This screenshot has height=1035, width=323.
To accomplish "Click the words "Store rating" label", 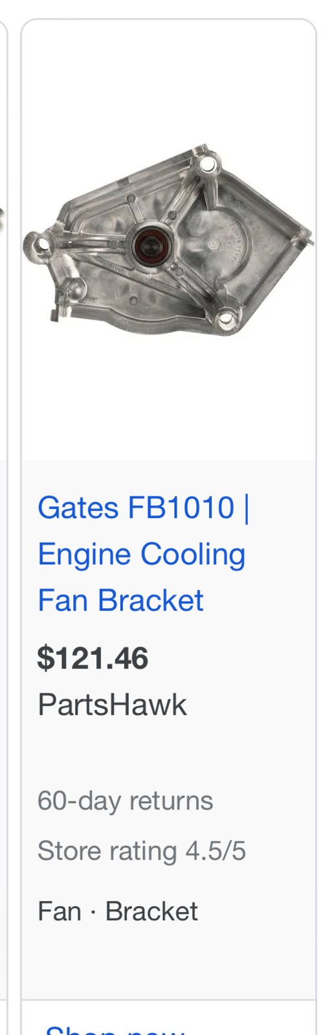I will pyautogui.click(x=107, y=851).
